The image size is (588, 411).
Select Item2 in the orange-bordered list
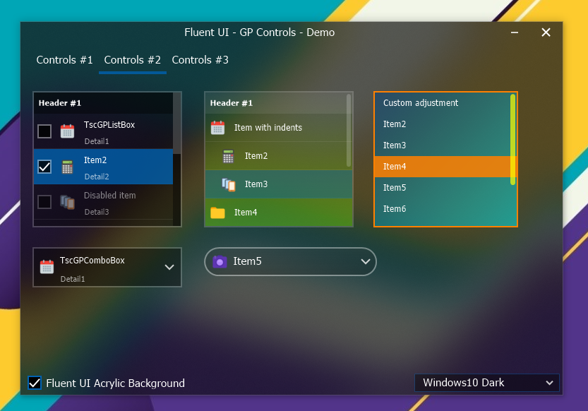(x=443, y=124)
